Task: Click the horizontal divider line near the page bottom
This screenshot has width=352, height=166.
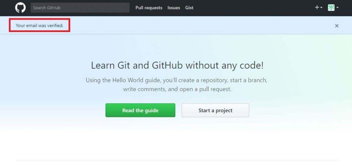Action: point(177,160)
